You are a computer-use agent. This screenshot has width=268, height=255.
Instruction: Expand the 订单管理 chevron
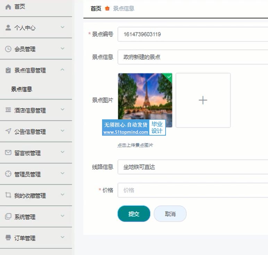tap(62, 237)
